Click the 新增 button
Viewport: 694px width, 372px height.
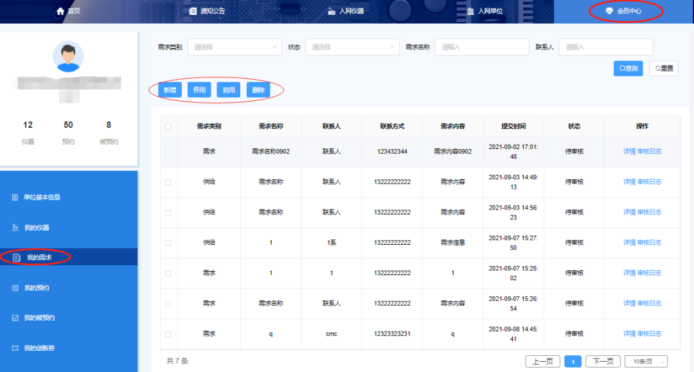coord(170,90)
